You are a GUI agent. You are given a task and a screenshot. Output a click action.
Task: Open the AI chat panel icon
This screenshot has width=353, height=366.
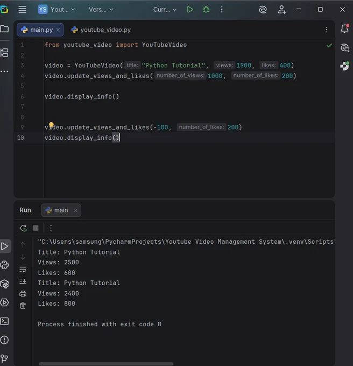click(345, 47)
